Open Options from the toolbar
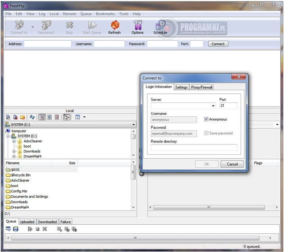The image size is (284, 252). [x=138, y=25]
